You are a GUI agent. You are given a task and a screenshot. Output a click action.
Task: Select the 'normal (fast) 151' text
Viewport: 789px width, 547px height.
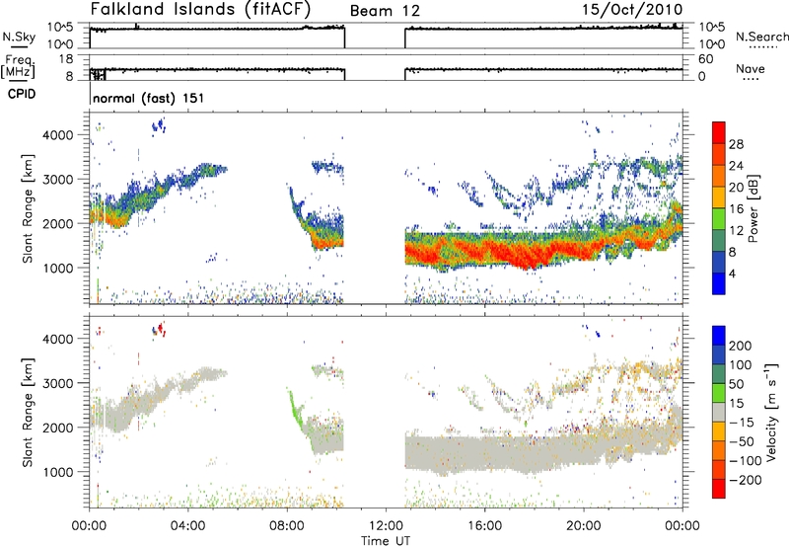pos(149,98)
